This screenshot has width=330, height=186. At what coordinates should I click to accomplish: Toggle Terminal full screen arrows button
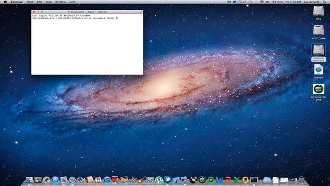coord(141,12)
